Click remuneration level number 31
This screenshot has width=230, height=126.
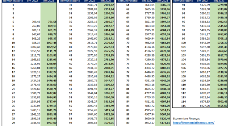[x=70, y=5]
